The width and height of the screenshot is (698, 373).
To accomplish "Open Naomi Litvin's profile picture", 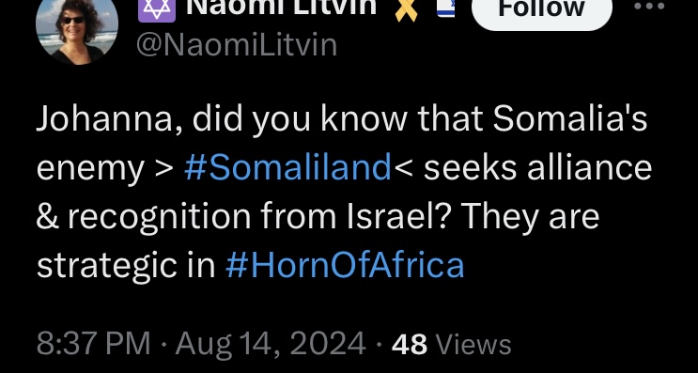I will click(77, 31).
